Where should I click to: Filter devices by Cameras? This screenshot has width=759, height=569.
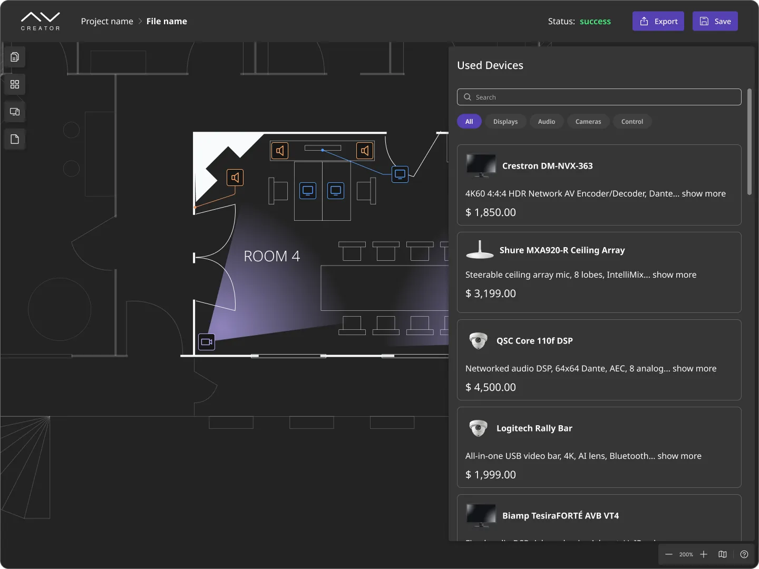[x=588, y=122]
